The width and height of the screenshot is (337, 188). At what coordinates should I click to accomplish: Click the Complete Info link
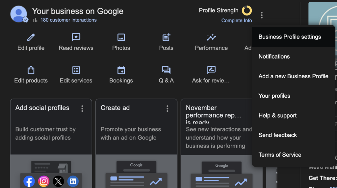(x=236, y=20)
